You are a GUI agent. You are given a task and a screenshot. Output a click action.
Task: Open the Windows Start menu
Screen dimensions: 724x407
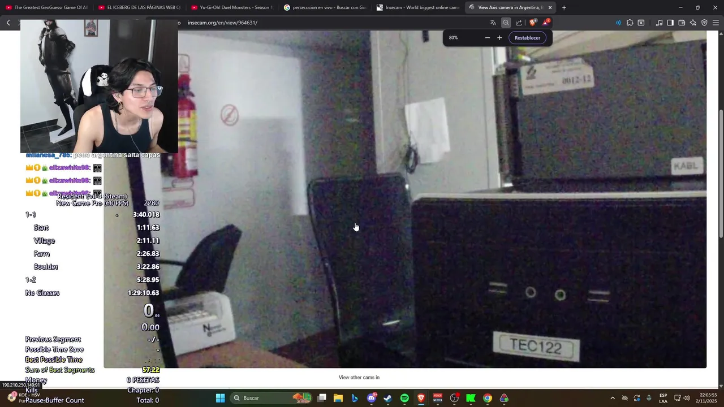[220, 398]
